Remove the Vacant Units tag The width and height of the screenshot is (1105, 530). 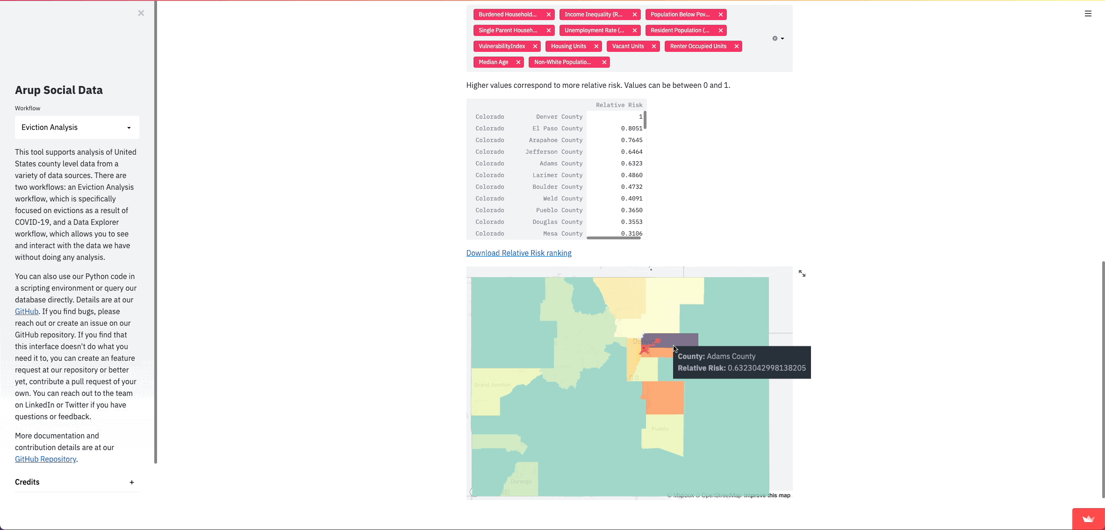tap(654, 46)
